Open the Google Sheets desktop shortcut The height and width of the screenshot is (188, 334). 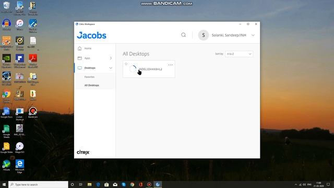click(7, 132)
